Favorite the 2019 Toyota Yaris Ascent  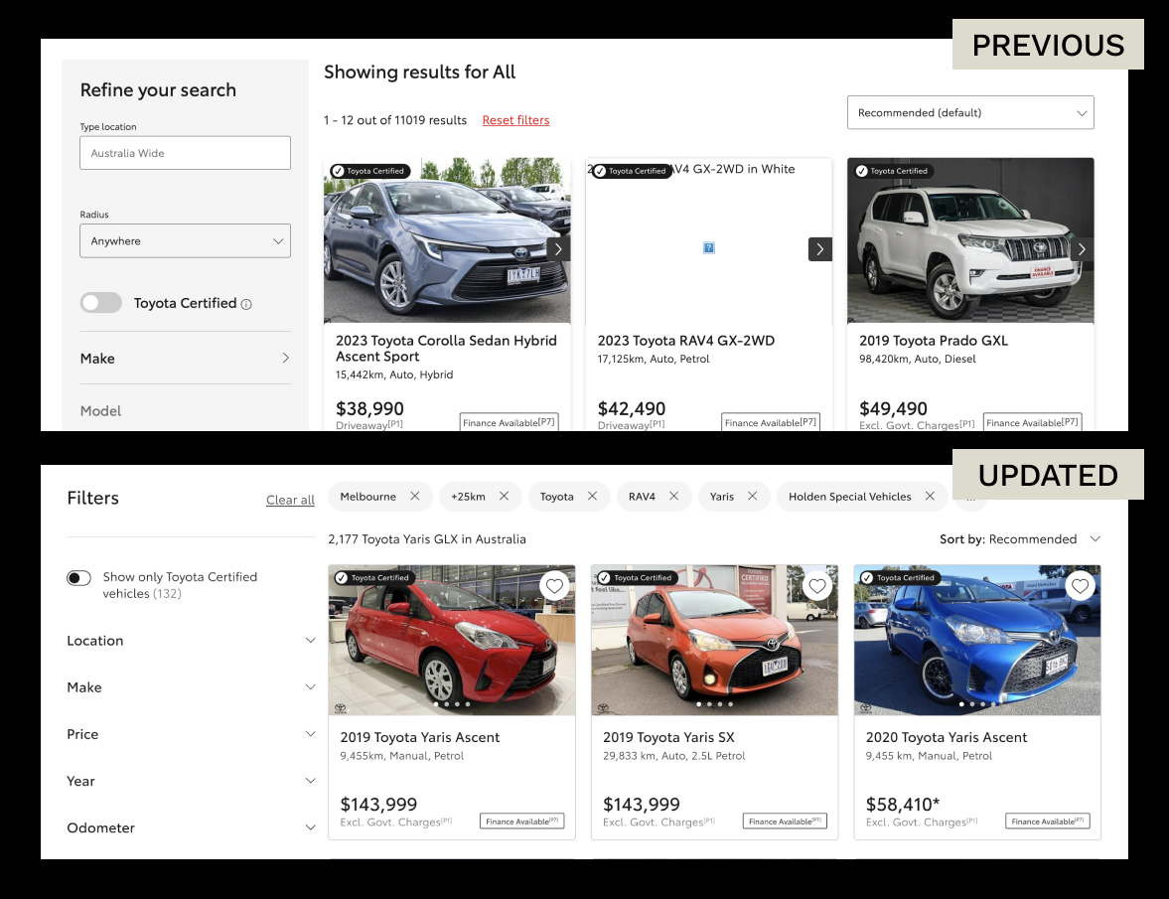[x=554, y=586]
